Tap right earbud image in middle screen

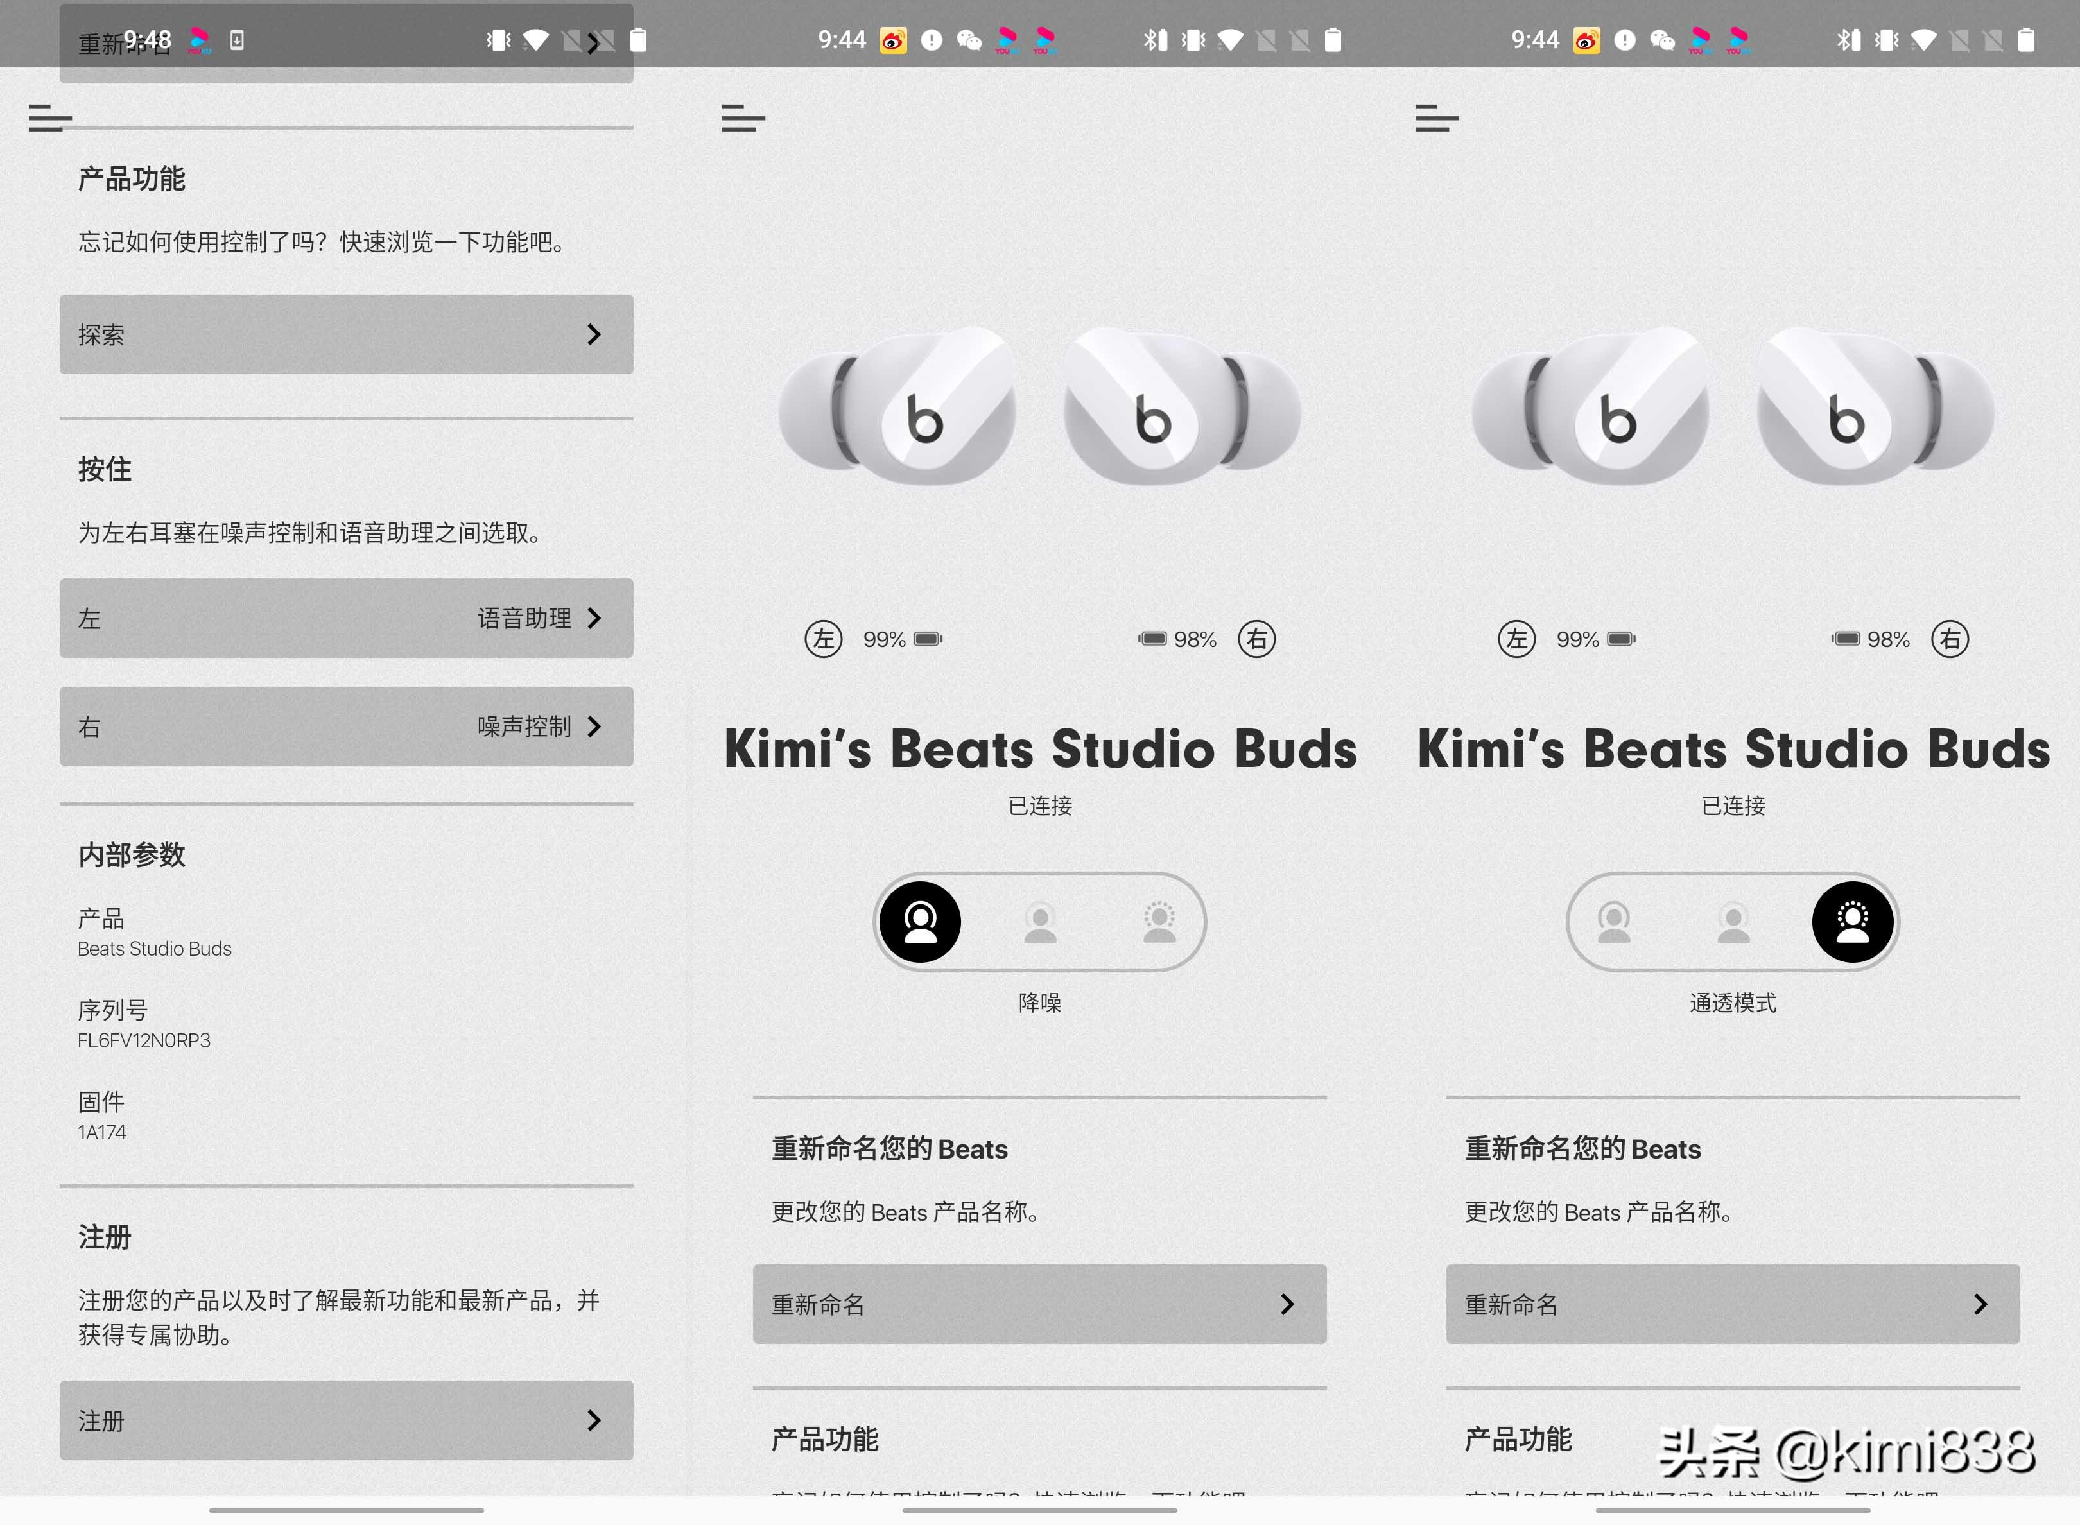point(1183,406)
